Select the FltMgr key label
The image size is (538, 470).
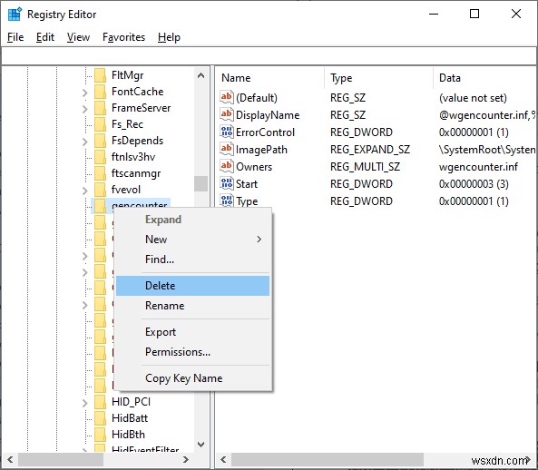tap(127, 75)
